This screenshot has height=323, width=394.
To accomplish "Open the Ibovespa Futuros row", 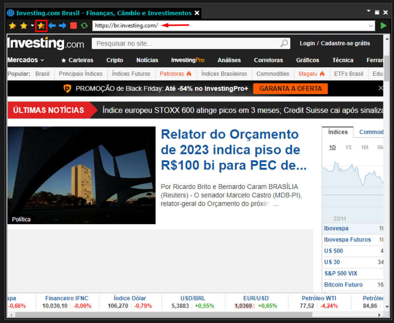I will coord(353,240).
